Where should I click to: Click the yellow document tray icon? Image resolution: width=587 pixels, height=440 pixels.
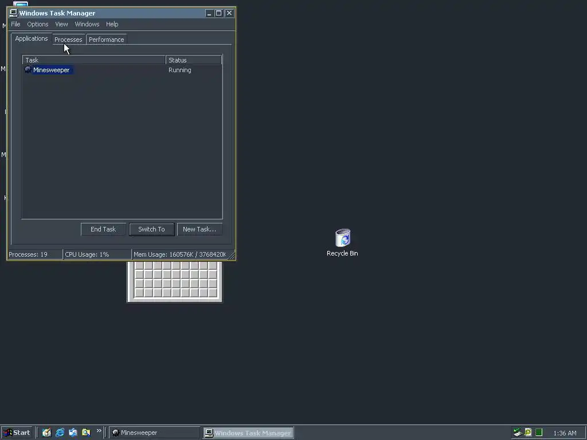pos(528,433)
